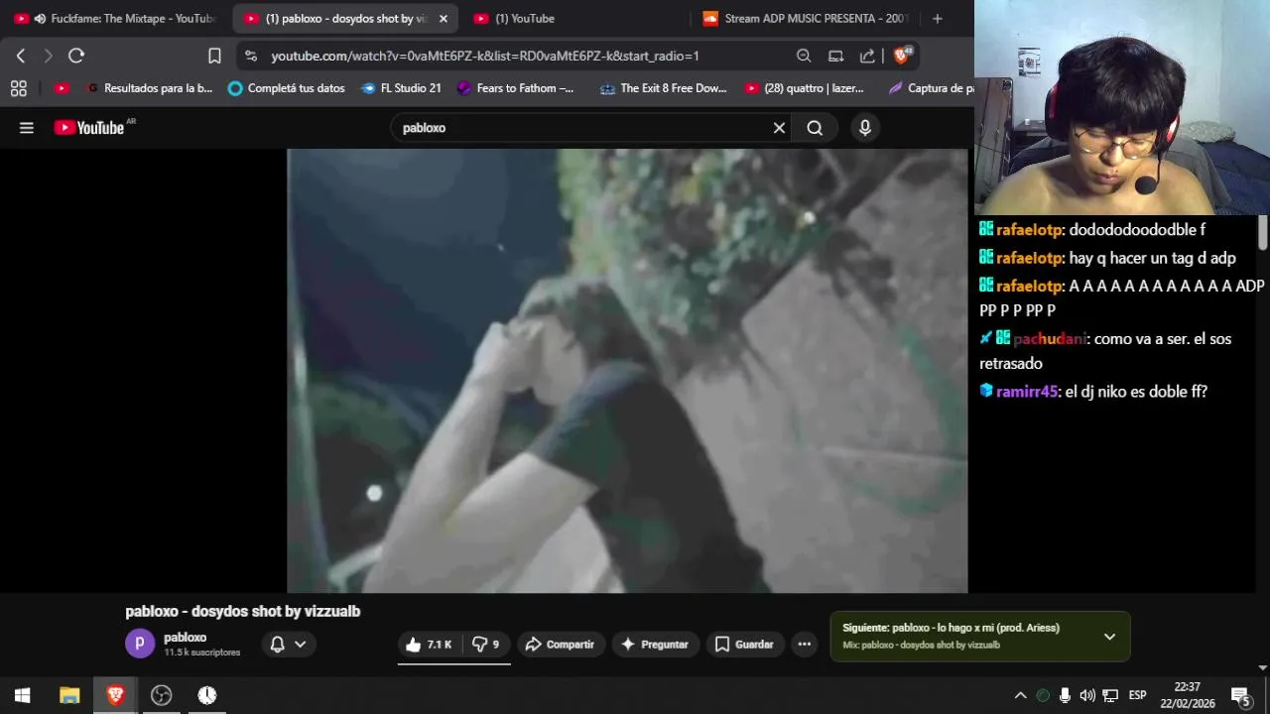Click the address bar URL

485,57
